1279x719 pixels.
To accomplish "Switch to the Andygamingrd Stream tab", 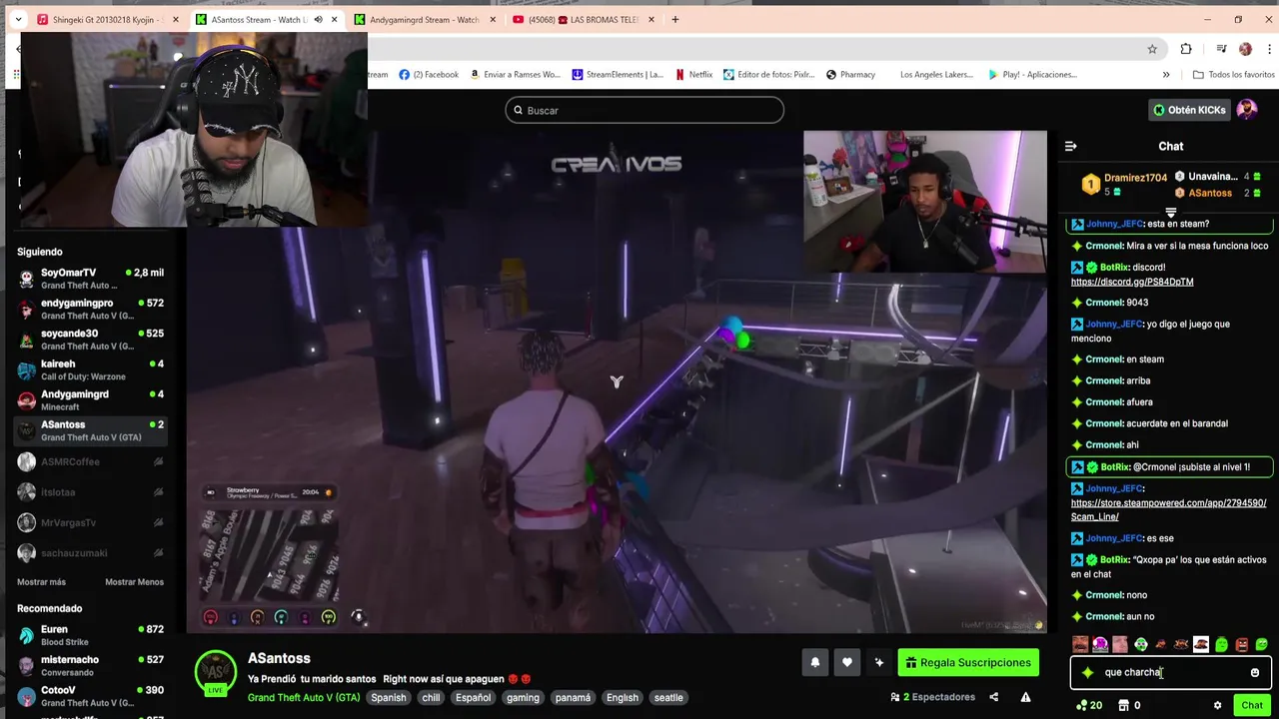I will [425, 19].
